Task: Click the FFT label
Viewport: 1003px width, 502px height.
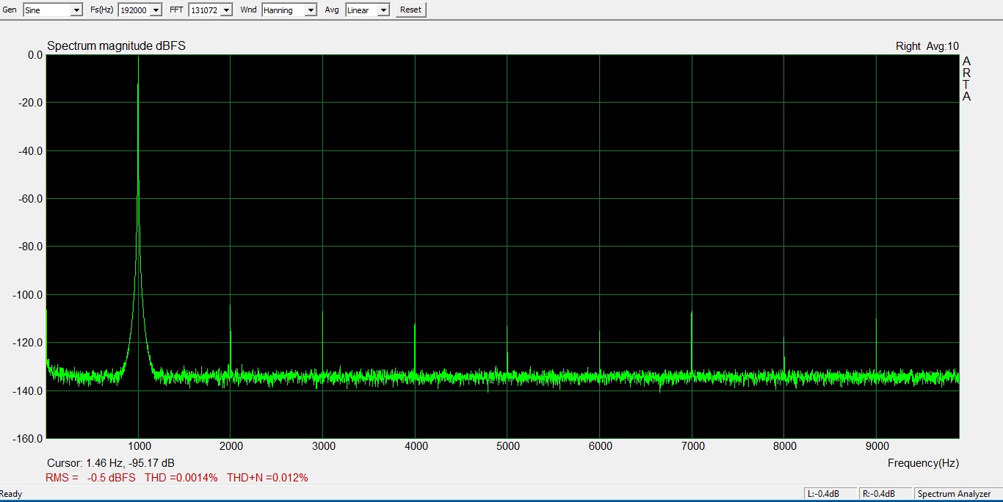Action: tap(176, 10)
